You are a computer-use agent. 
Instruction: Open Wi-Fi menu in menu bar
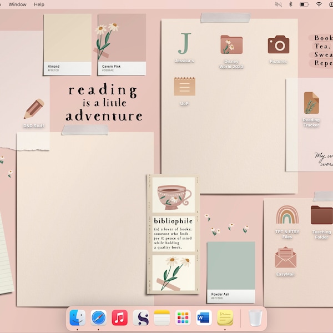pos(319,4)
